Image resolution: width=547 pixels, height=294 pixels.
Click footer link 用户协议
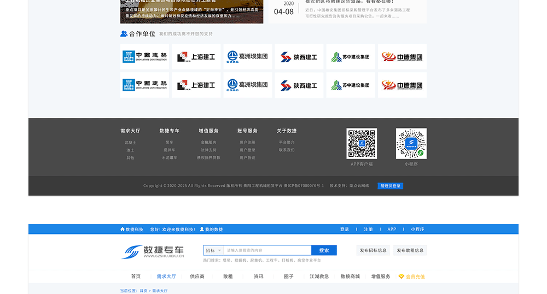tap(247, 158)
